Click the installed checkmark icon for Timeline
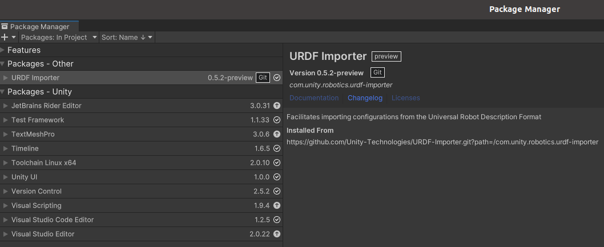604x247 pixels. tap(277, 148)
